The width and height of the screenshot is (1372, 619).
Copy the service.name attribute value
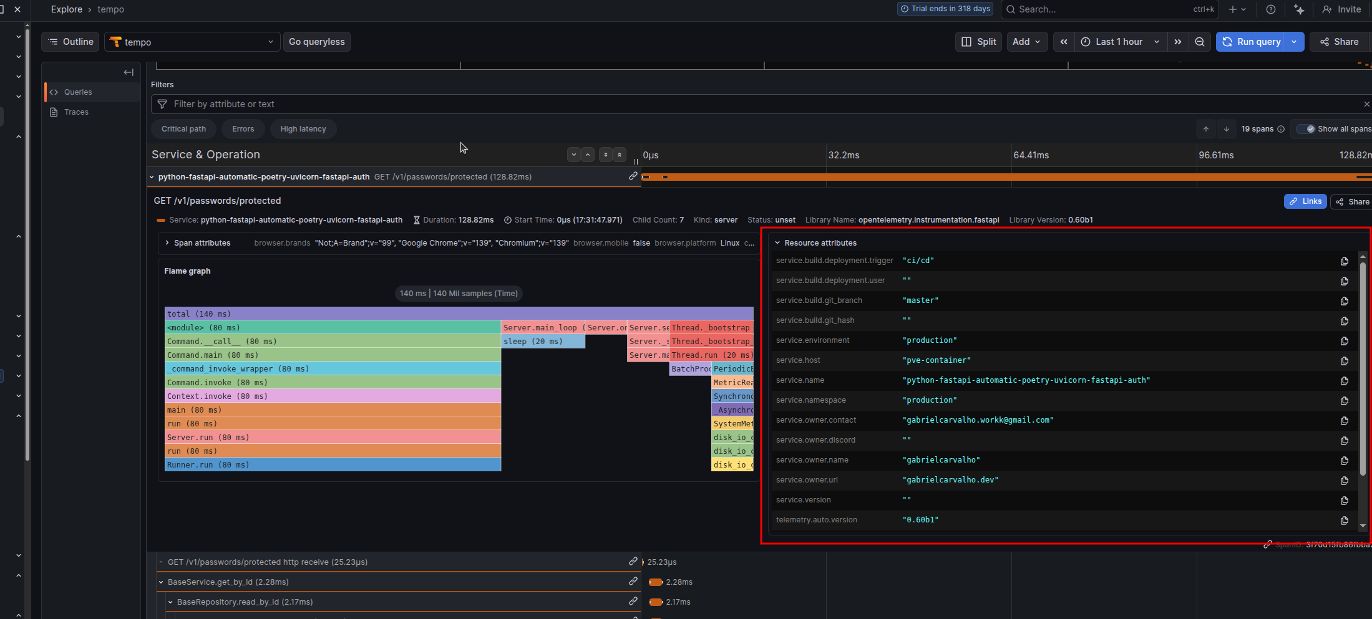pos(1345,381)
